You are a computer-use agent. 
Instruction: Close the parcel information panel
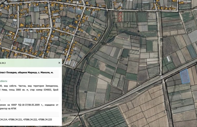pyautogui.click(x=59, y=63)
